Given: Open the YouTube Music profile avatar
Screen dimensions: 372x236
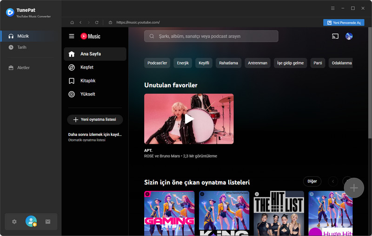Looking at the screenshot, I should [x=349, y=36].
